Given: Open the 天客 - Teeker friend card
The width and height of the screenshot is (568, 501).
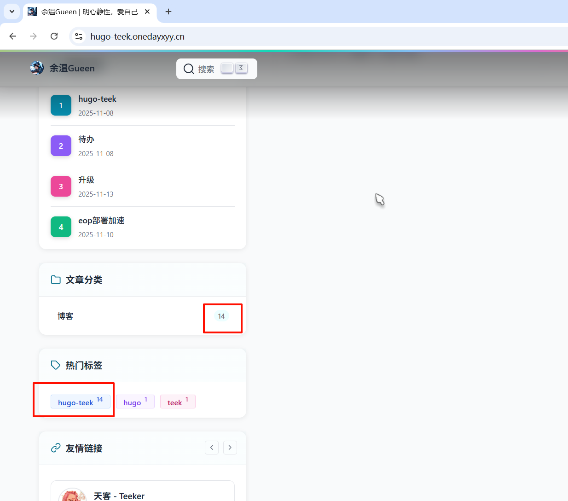Looking at the screenshot, I should (142, 493).
